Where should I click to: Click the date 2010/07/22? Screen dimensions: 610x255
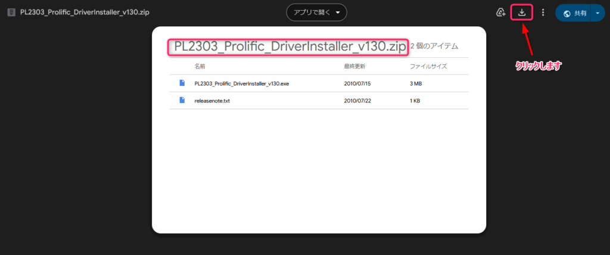pos(358,101)
